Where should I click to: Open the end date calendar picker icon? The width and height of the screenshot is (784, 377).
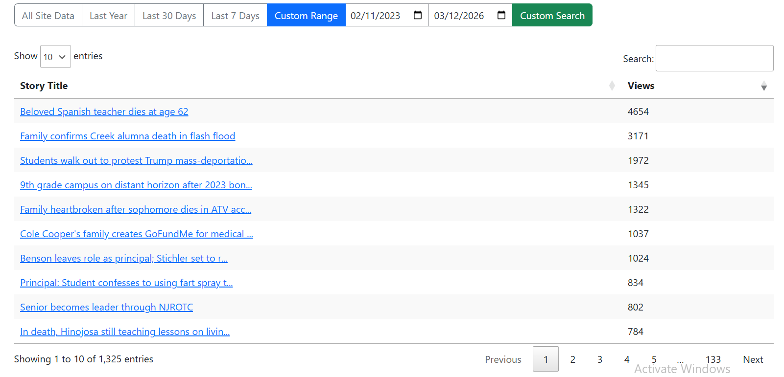[x=501, y=15]
